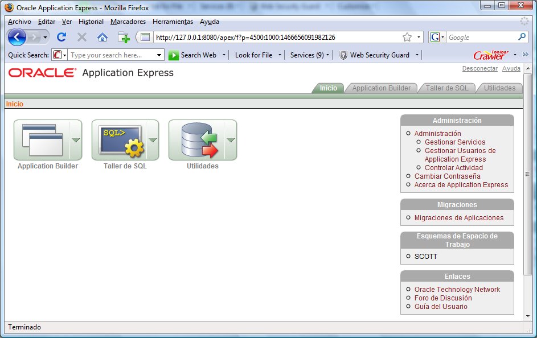Open the Application Builder large icon
The image size is (537, 338).
[x=42, y=140]
